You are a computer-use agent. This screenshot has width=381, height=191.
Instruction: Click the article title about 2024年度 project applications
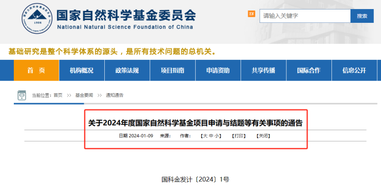tap(195, 123)
